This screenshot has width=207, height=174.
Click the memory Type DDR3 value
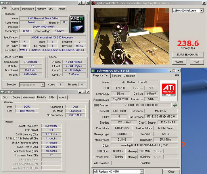pyautogui.click(x=27, y=107)
